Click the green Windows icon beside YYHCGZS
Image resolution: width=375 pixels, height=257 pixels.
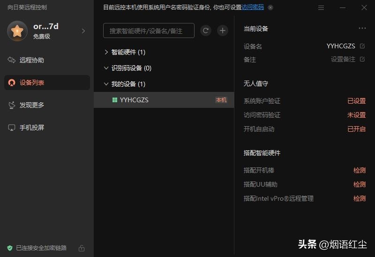115,100
